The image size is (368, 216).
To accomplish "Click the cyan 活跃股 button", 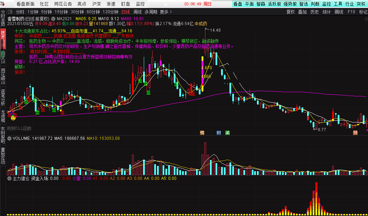I will pos(274,4).
